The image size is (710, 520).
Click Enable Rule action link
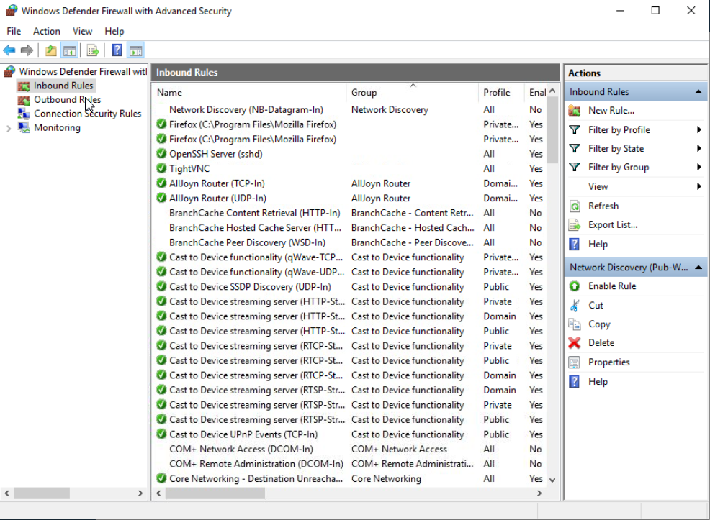pos(612,286)
